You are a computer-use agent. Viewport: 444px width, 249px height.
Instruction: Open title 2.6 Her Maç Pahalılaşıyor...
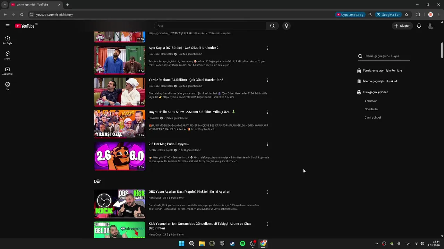169,144
